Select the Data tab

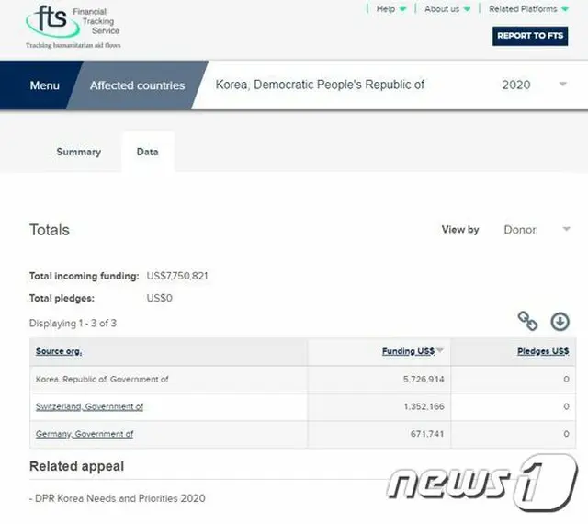tap(147, 152)
